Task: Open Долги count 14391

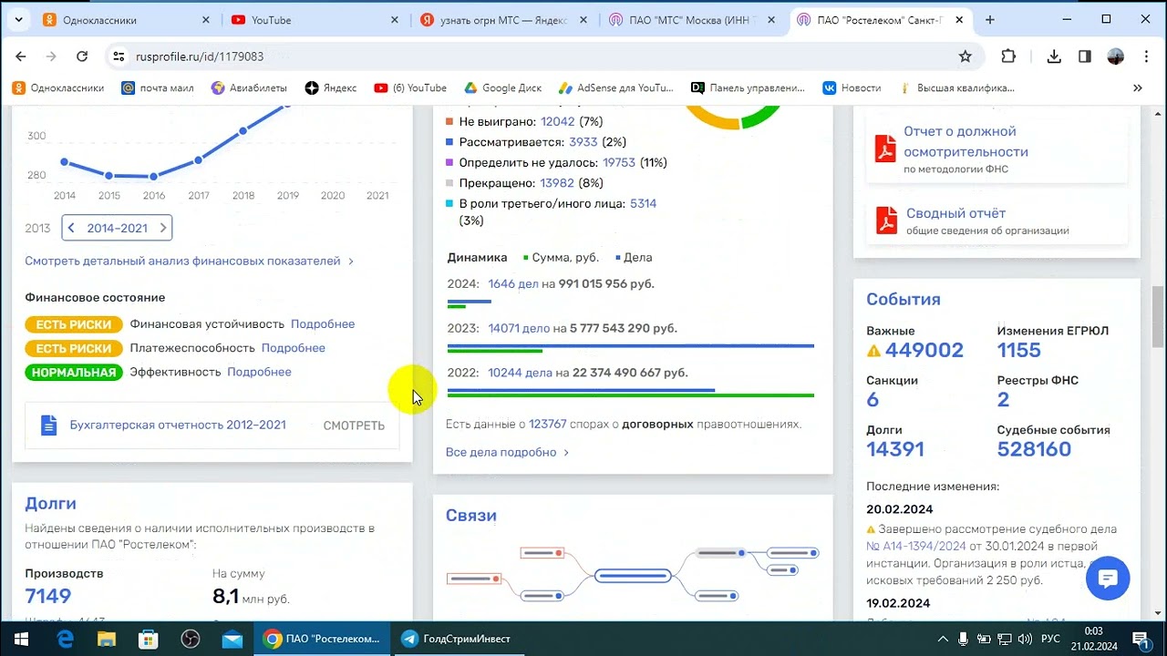Action: 895,449
